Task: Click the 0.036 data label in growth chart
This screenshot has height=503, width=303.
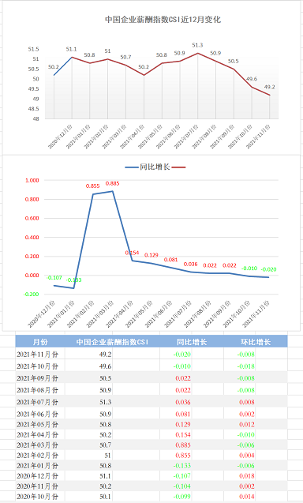Action: tap(190, 264)
